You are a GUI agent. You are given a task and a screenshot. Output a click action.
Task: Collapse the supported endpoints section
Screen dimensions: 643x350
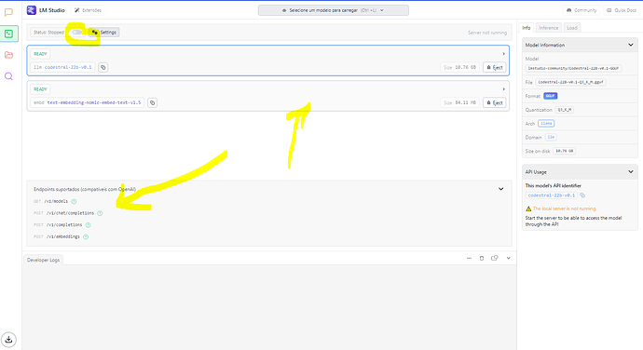click(x=500, y=189)
